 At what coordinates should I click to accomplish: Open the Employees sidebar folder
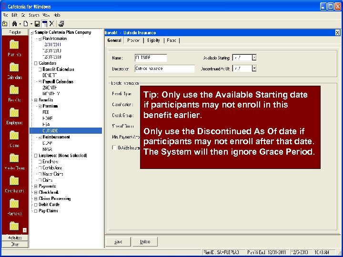(14, 116)
